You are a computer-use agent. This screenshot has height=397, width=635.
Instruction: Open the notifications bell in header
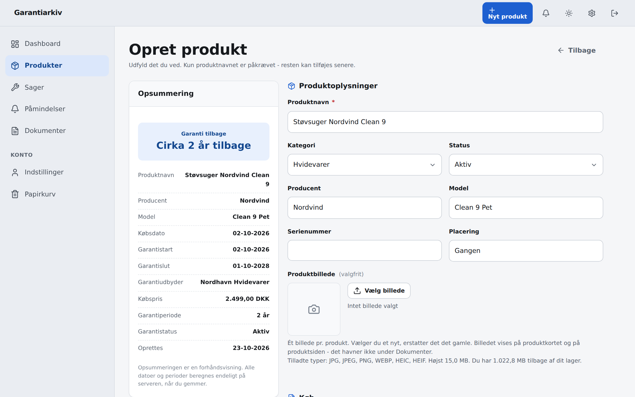(546, 13)
